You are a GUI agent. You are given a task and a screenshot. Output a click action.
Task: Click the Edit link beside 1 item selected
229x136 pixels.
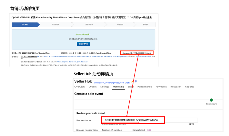pos(149,130)
